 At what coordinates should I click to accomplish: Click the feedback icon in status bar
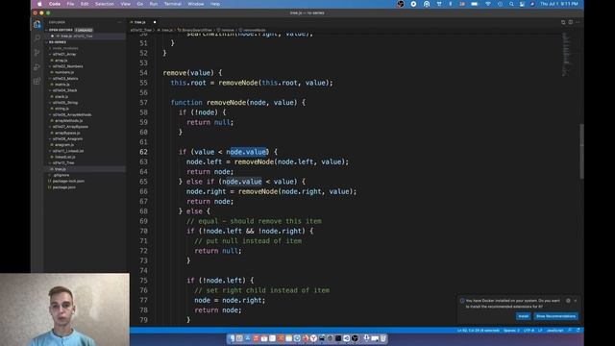pyautogui.click(x=570, y=331)
